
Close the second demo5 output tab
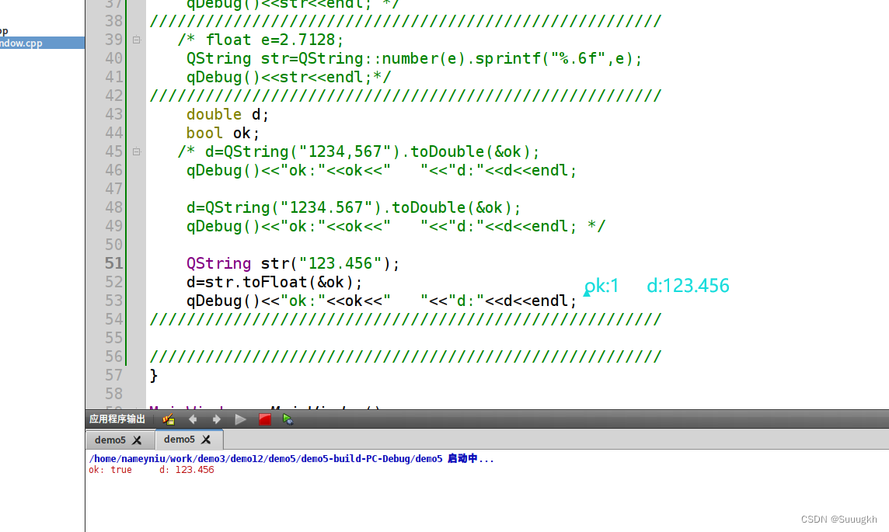pos(206,439)
